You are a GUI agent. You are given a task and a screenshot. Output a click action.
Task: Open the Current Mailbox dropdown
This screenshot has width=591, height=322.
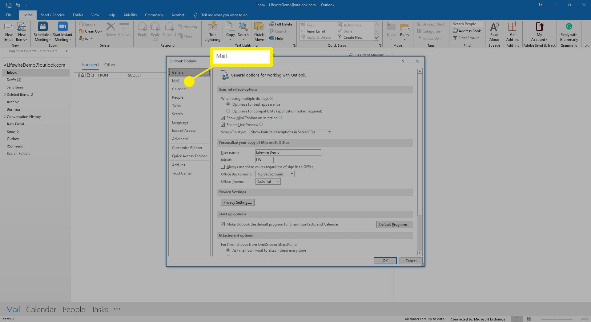[x=373, y=55]
